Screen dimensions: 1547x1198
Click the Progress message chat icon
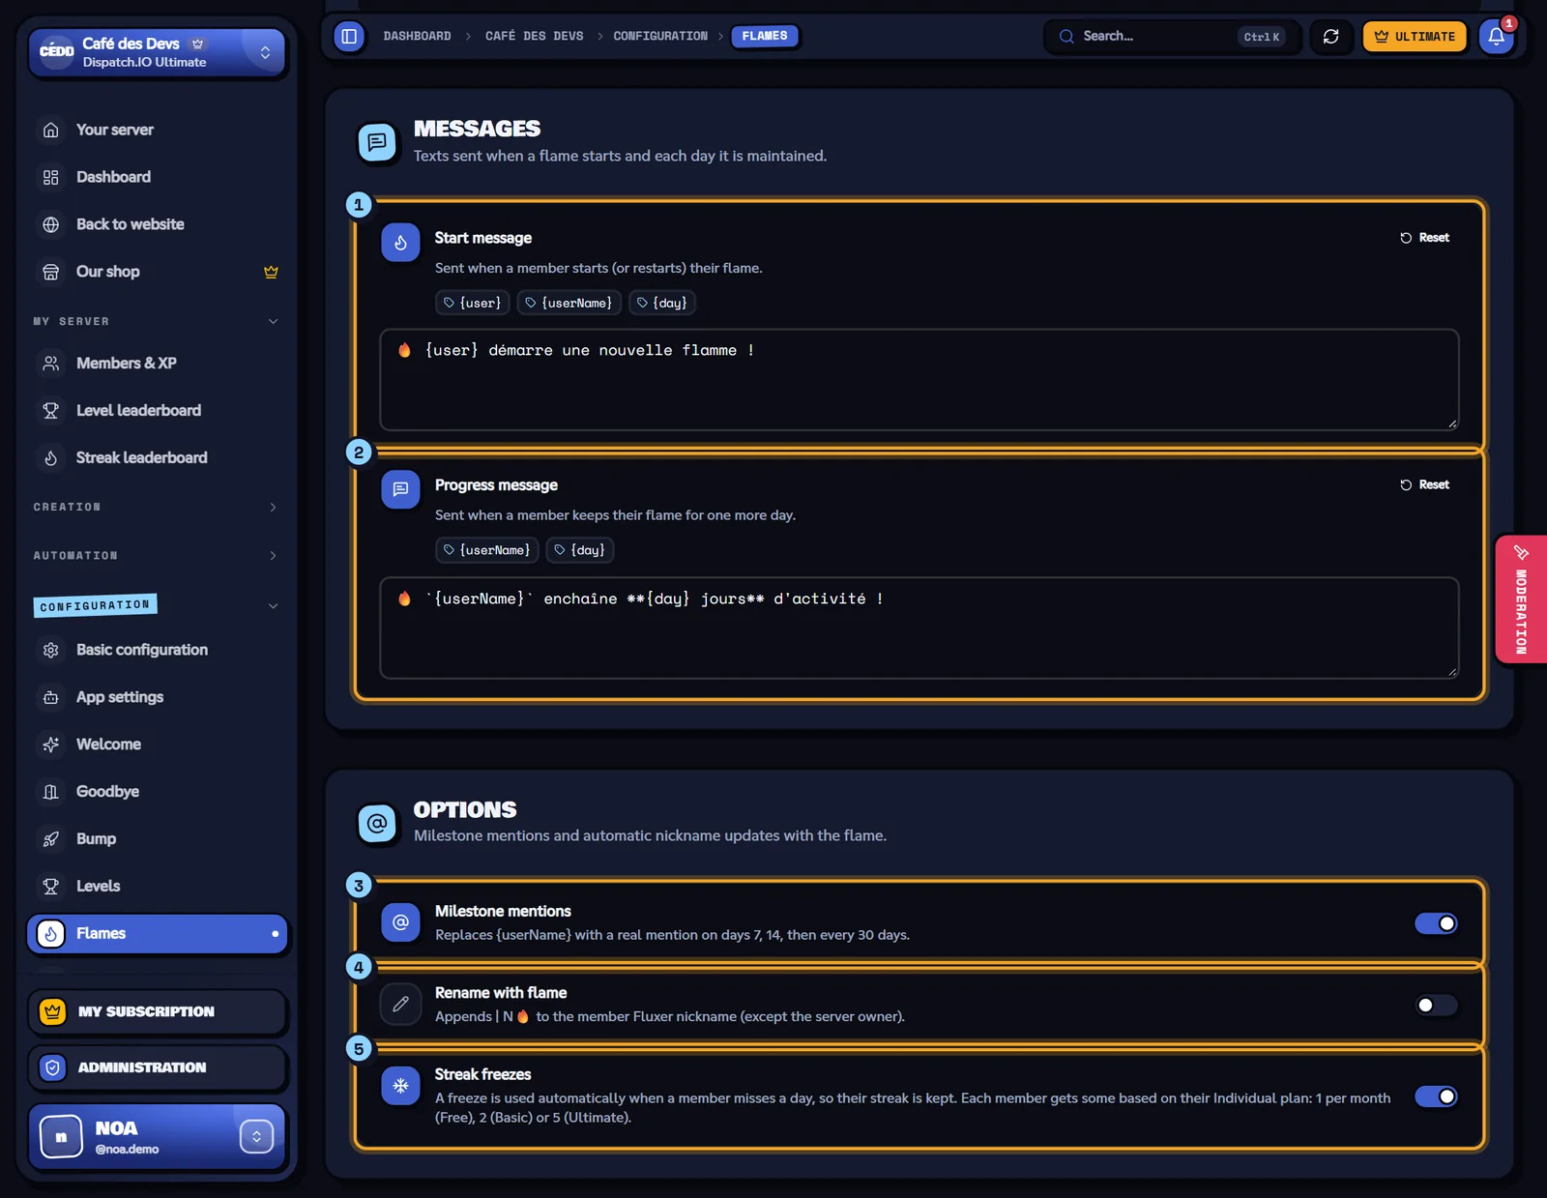[400, 489]
